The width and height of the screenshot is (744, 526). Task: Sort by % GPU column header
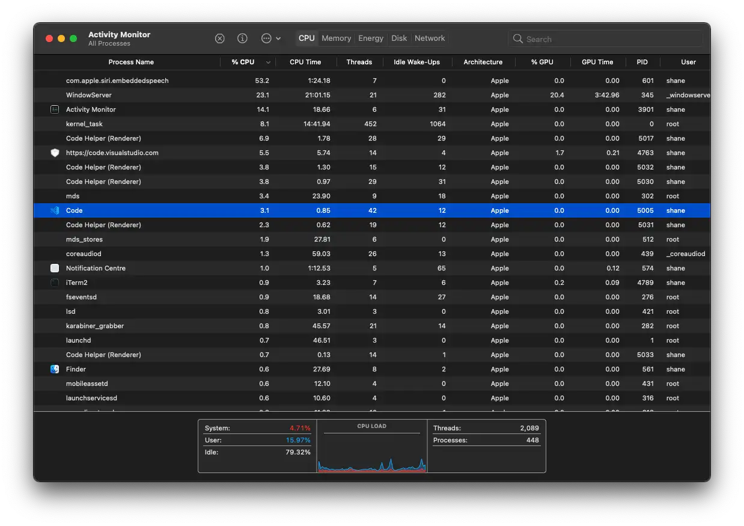(542, 62)
